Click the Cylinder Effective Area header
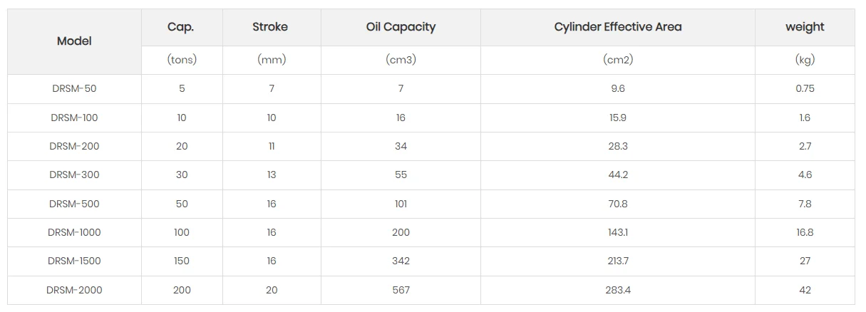The image size is (866, 312). (618, 27)
